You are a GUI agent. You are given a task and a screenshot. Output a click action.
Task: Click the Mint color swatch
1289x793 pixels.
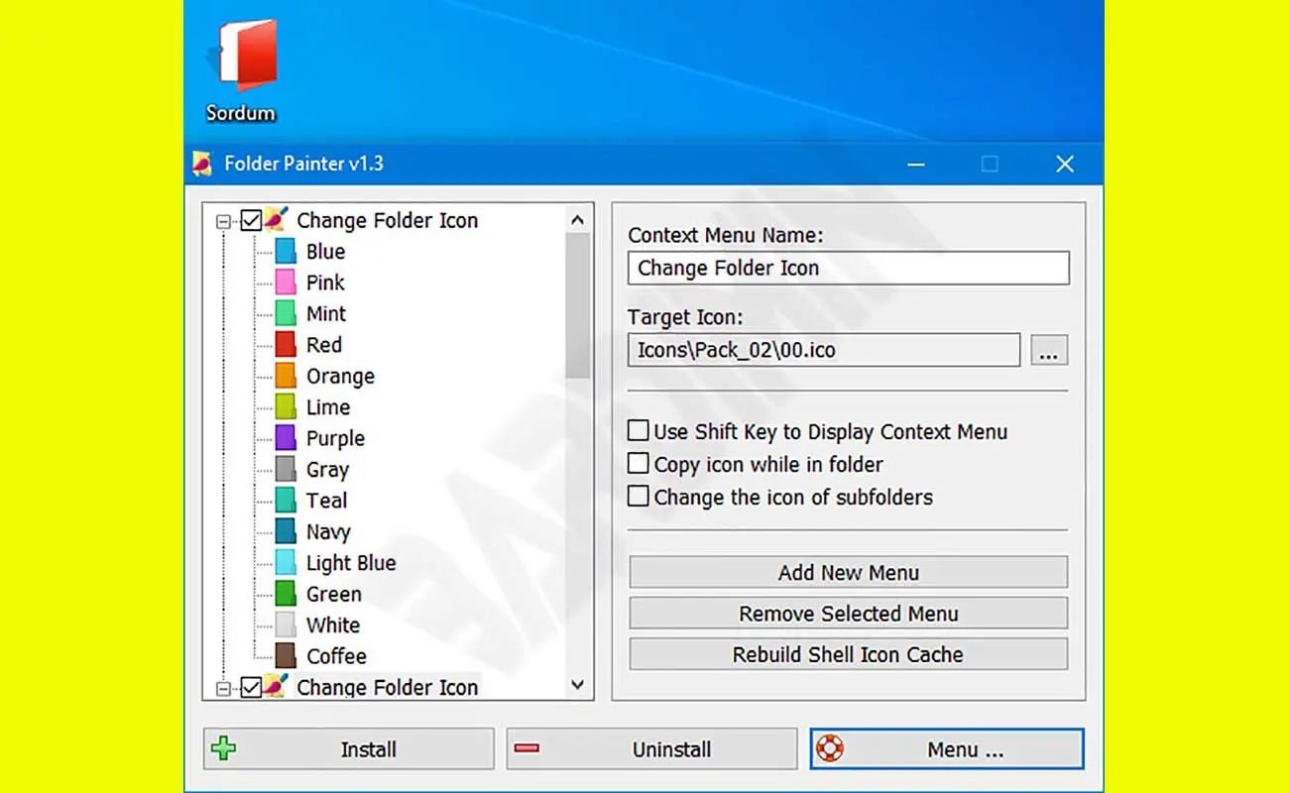[286, 314]
